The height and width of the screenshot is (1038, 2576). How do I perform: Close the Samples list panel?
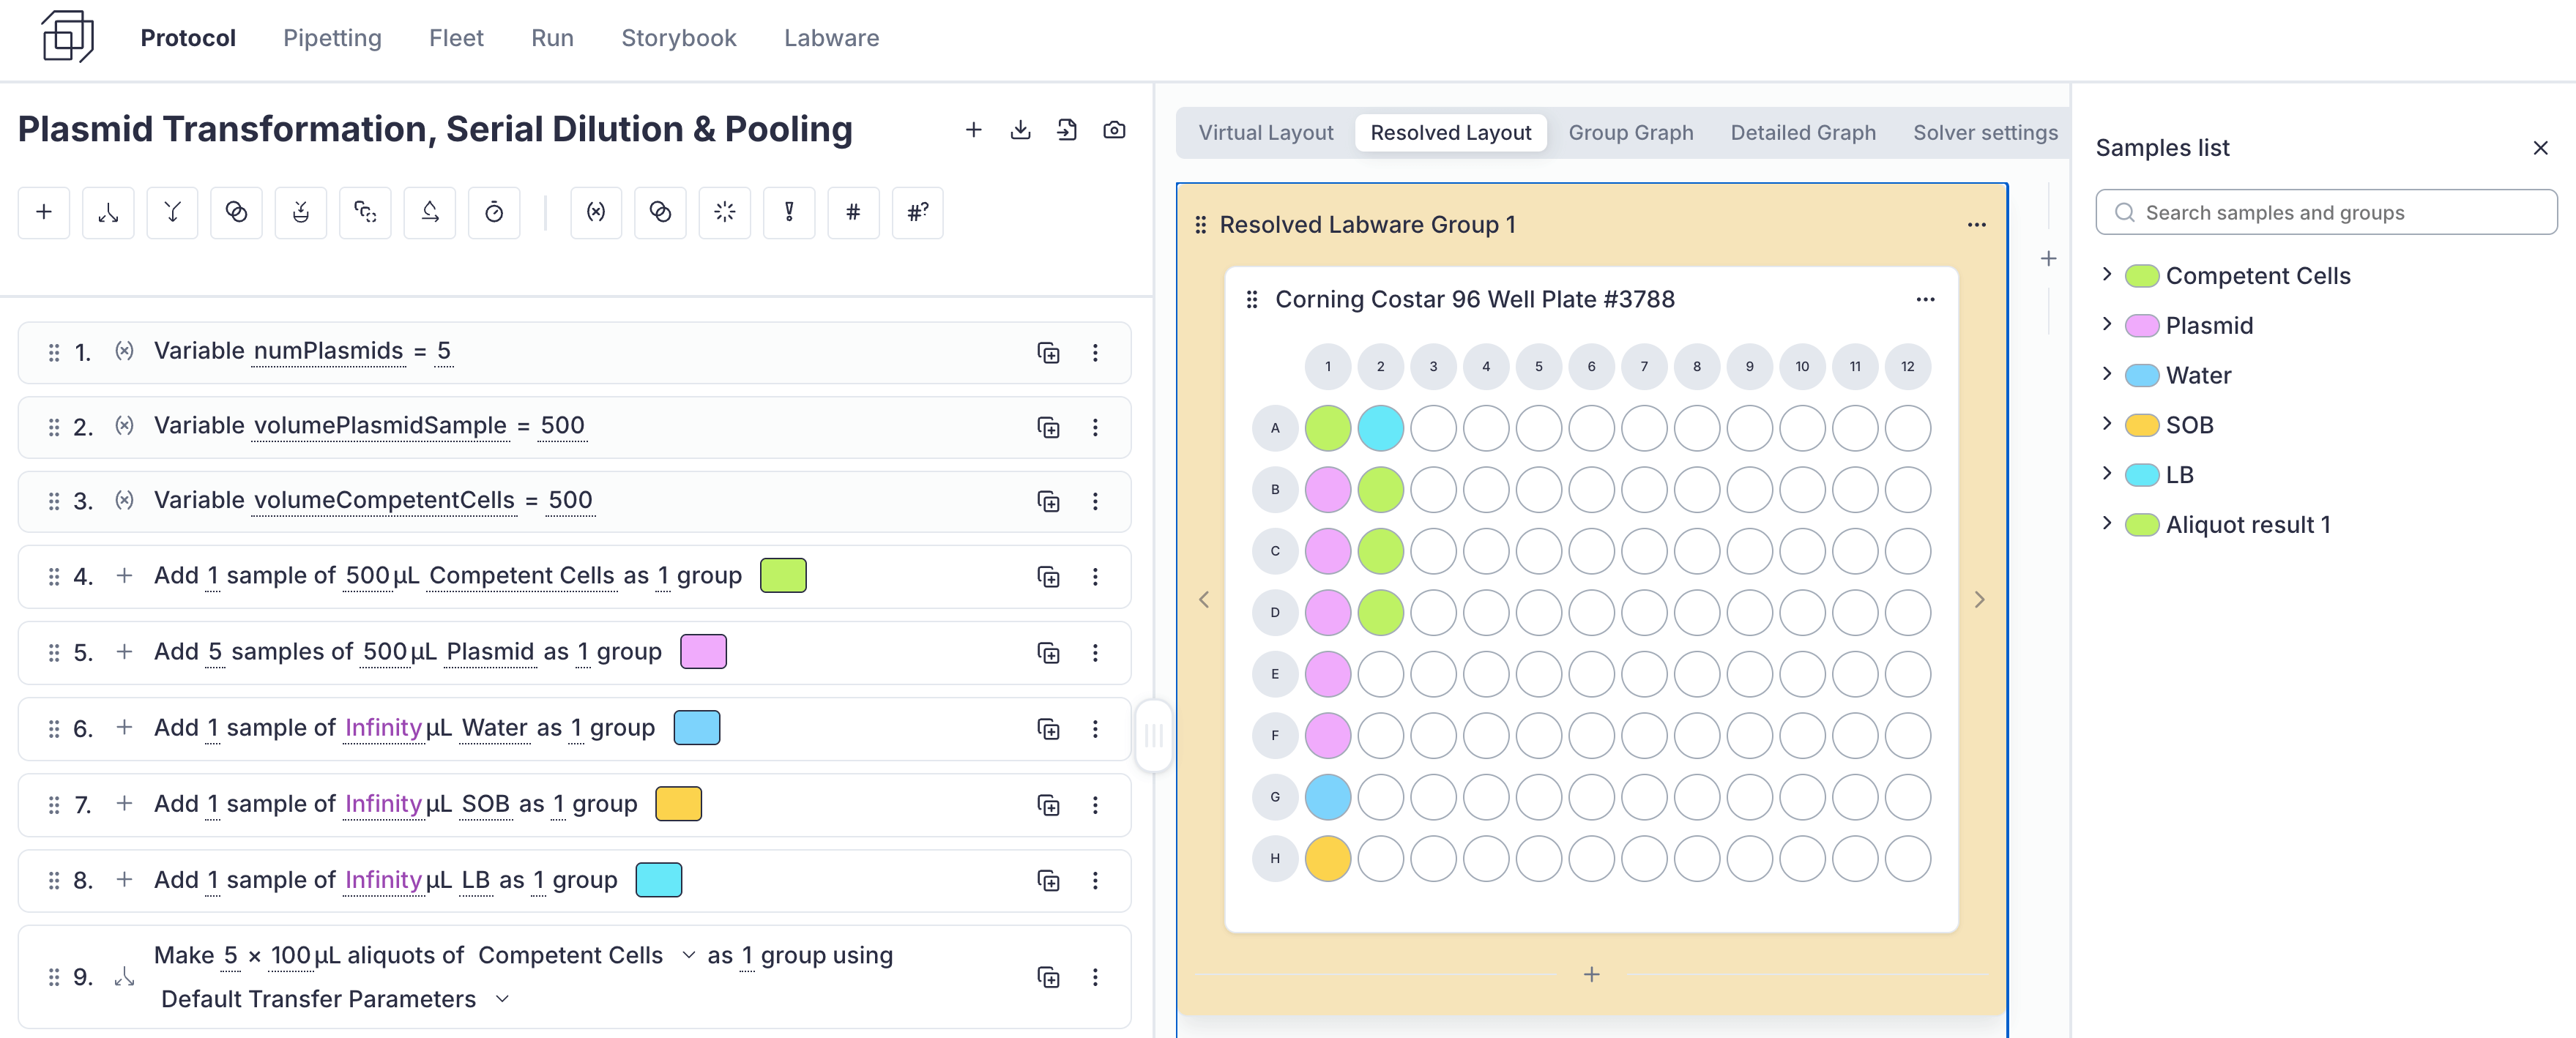pos(2540,148)
